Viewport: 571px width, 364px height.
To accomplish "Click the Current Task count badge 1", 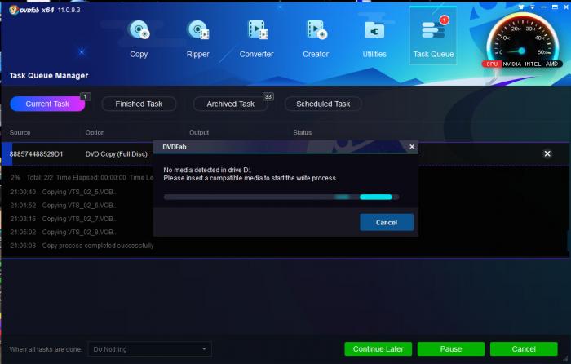I will 85,96.
